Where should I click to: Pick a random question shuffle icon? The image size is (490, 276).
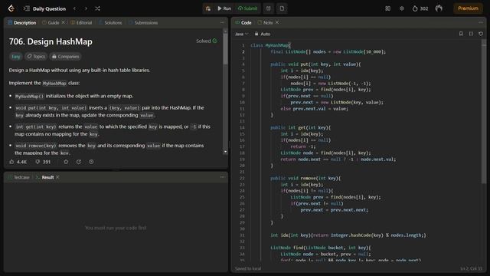coord(97,8)
